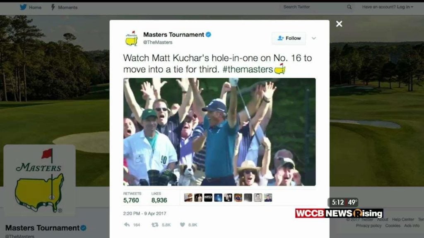Open the Masters logo avatar in the tweet
Viewport: 424px width, 238px height.
tap(132, 38)
